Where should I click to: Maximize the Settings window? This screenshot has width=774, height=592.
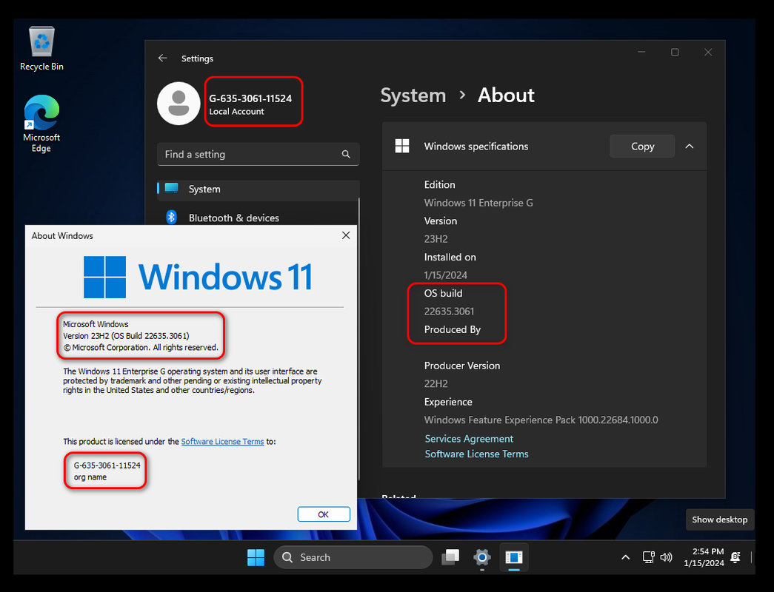[675, 53]
